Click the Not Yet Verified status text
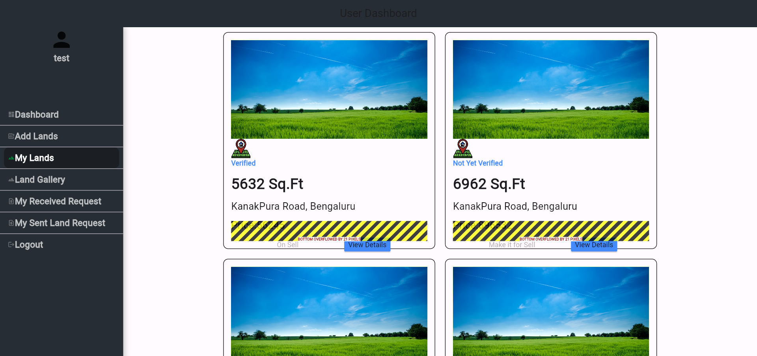The height and width of the screenshot is (356, 757). tap(477, 163)
